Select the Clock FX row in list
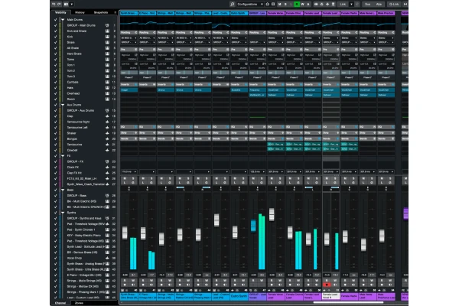 point(86,168)
